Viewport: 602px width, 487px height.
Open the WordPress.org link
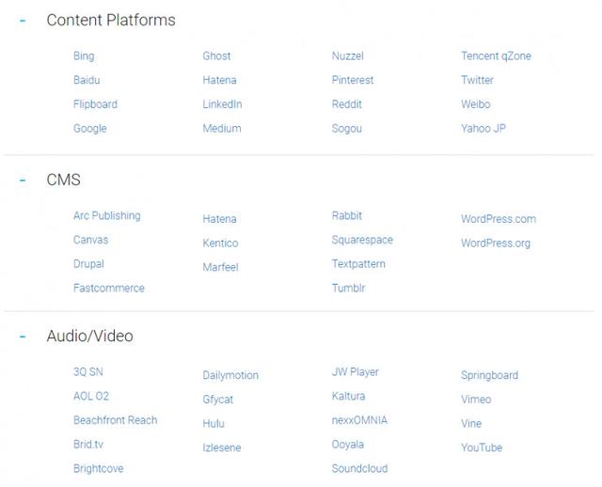[x=496, y=243]
